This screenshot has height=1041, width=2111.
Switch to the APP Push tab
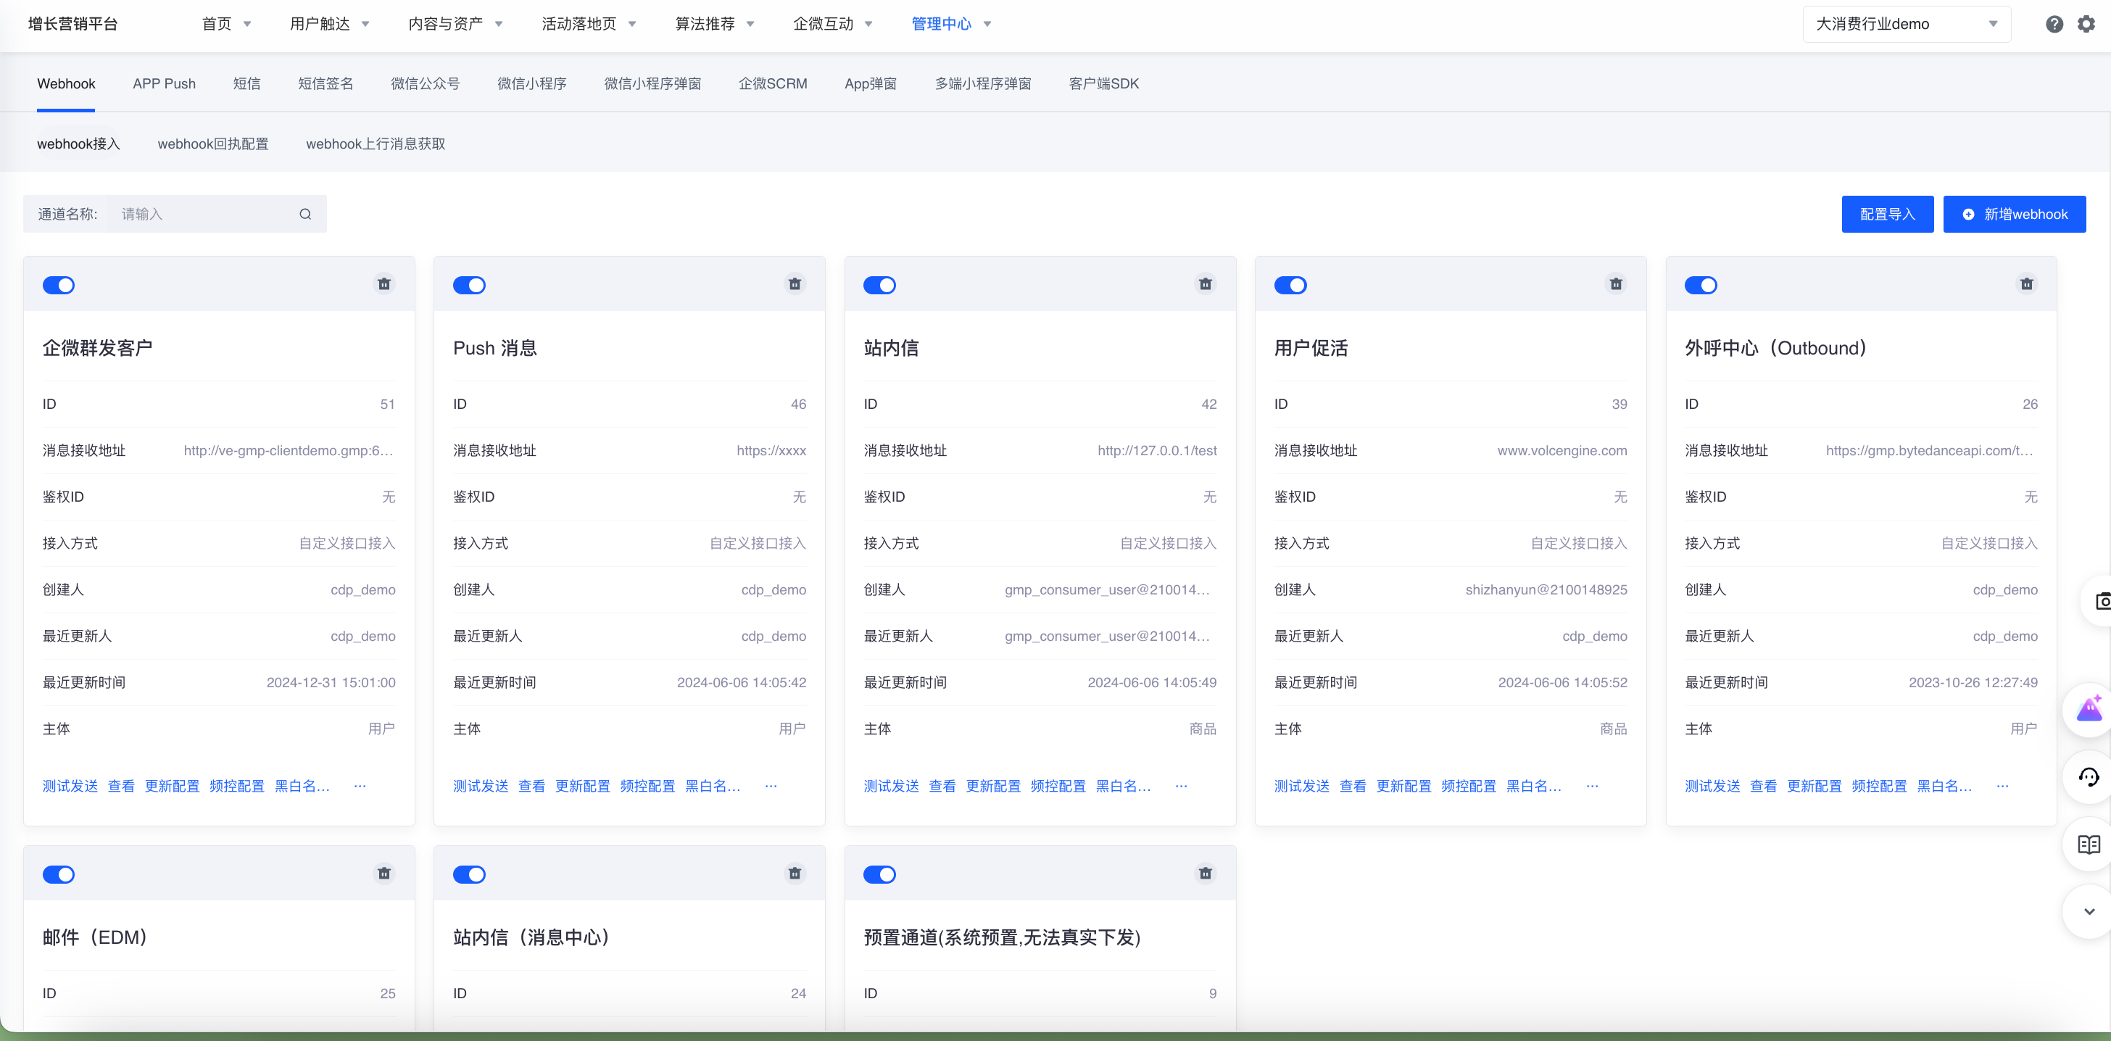coord(164,83)
